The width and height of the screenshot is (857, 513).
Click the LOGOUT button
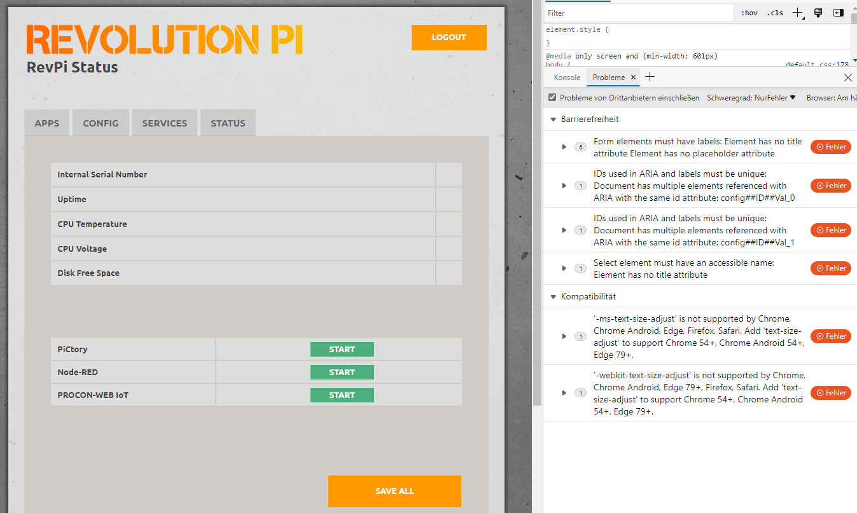coord(449,38)
